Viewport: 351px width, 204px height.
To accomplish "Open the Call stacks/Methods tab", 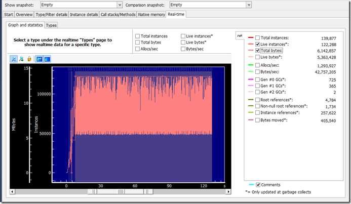I will [x=118, y=15].
